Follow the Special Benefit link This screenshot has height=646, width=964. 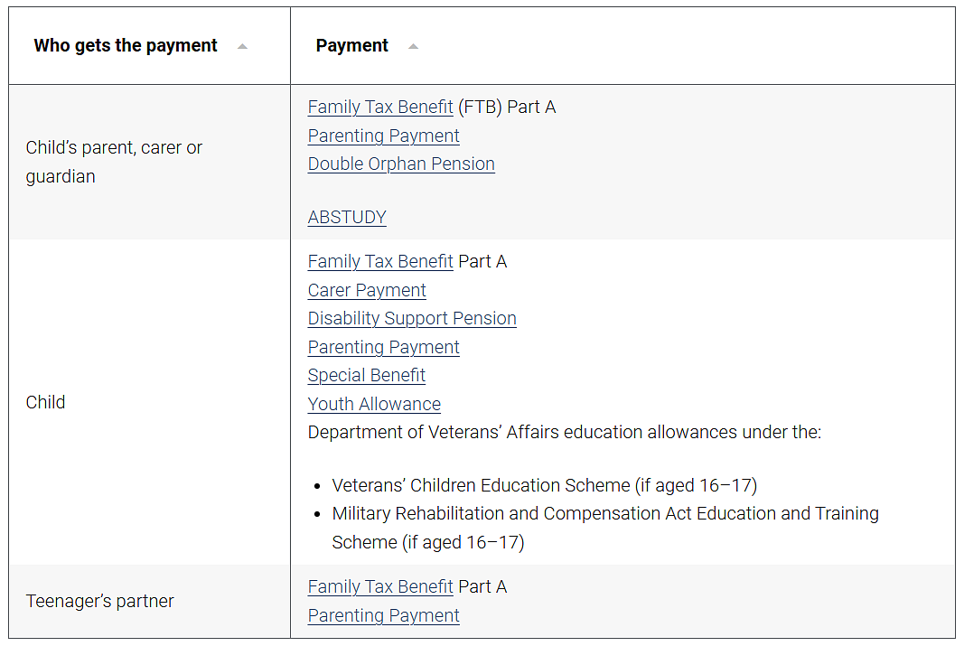click(x=367, y=376)
